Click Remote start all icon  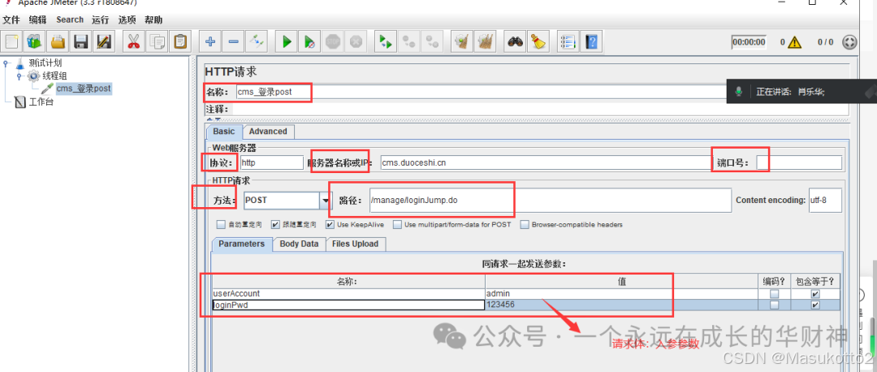(386, 41)
